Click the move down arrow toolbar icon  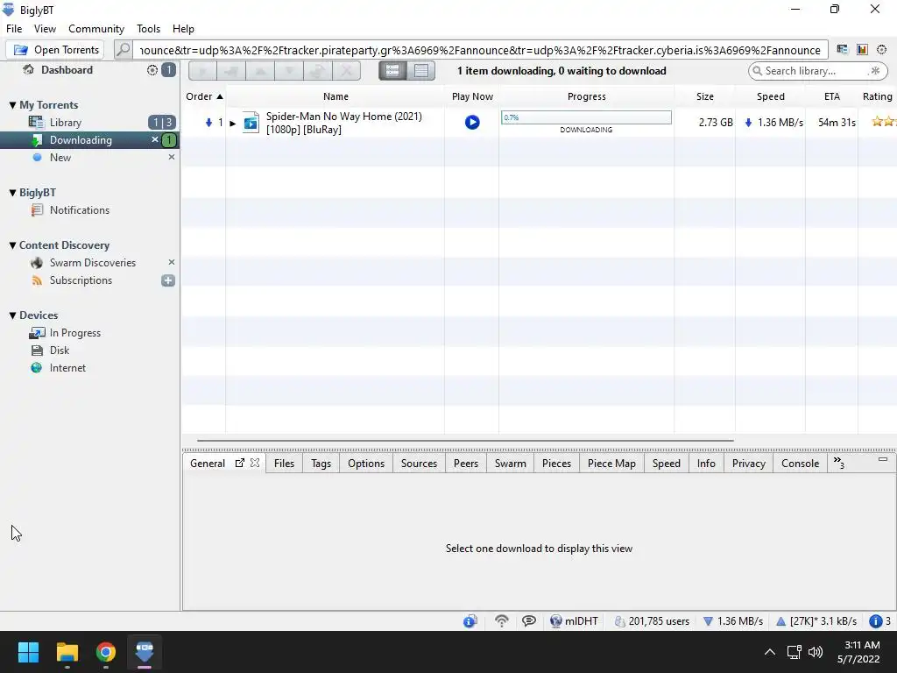[x=289, y=71]
